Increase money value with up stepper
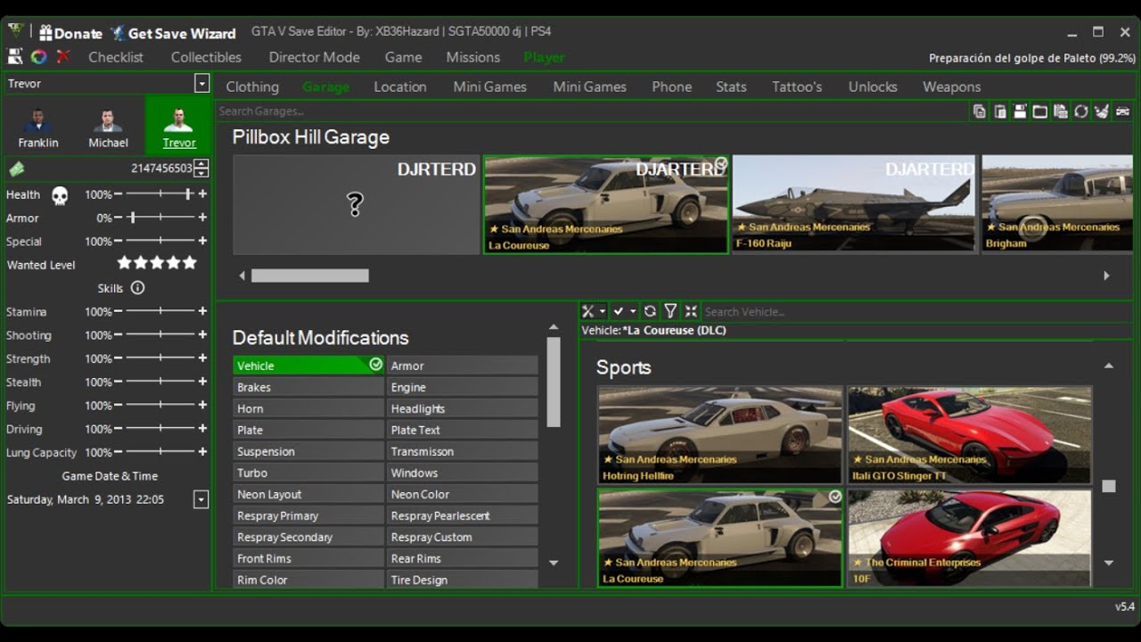1141x642 pixels. 201,164
